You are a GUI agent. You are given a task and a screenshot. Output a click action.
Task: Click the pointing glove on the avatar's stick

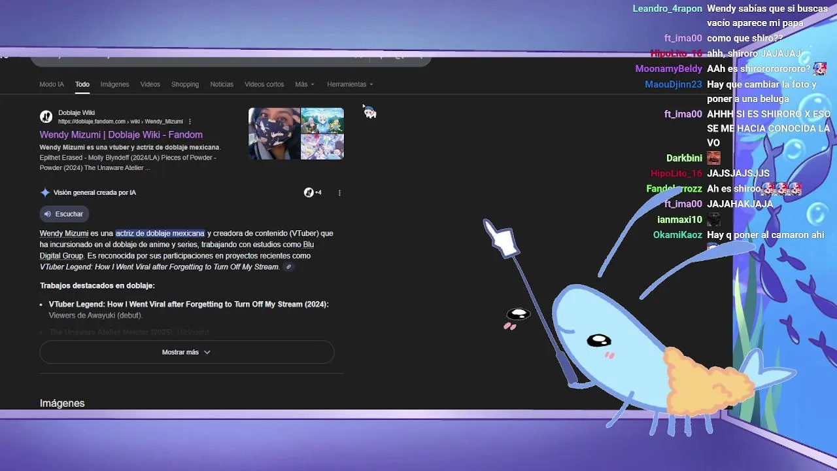[502, 238]
